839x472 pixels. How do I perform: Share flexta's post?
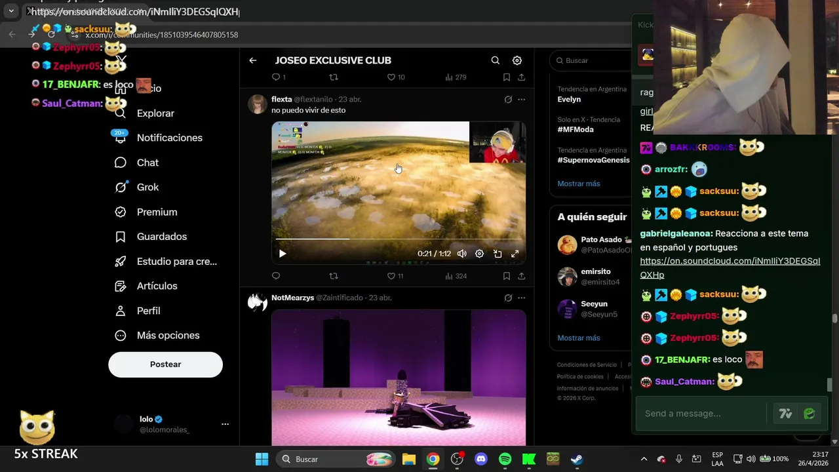point(521,276)
